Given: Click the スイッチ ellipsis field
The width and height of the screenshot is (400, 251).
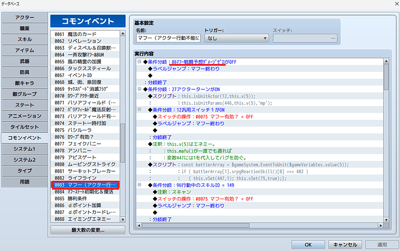Looking at the screenshot, I should [x=305, y=38].
